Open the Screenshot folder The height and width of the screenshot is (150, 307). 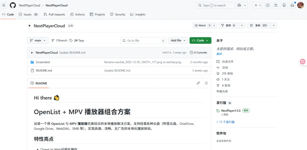pos(43,62)
